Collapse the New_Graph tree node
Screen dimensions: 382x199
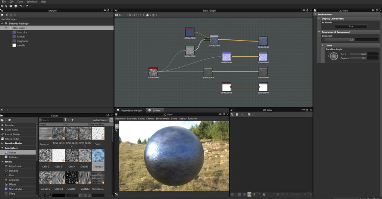pos(6,28)
